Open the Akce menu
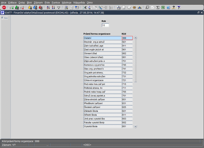The height and width of the screenshot is (148, 204). coord(4,3)
